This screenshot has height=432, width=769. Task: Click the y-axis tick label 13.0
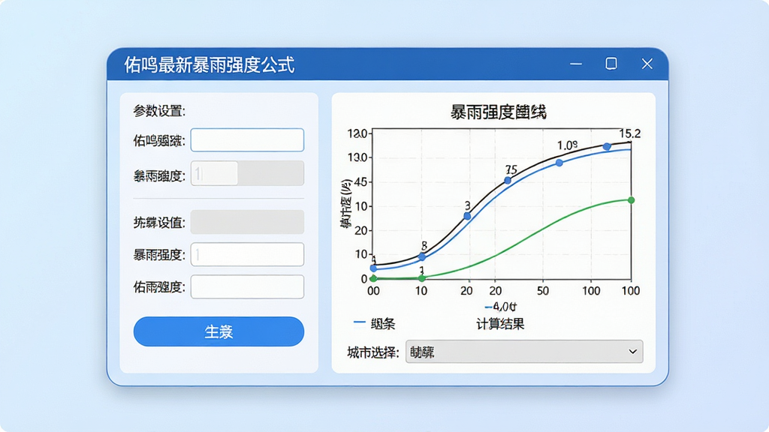(357, 157)
